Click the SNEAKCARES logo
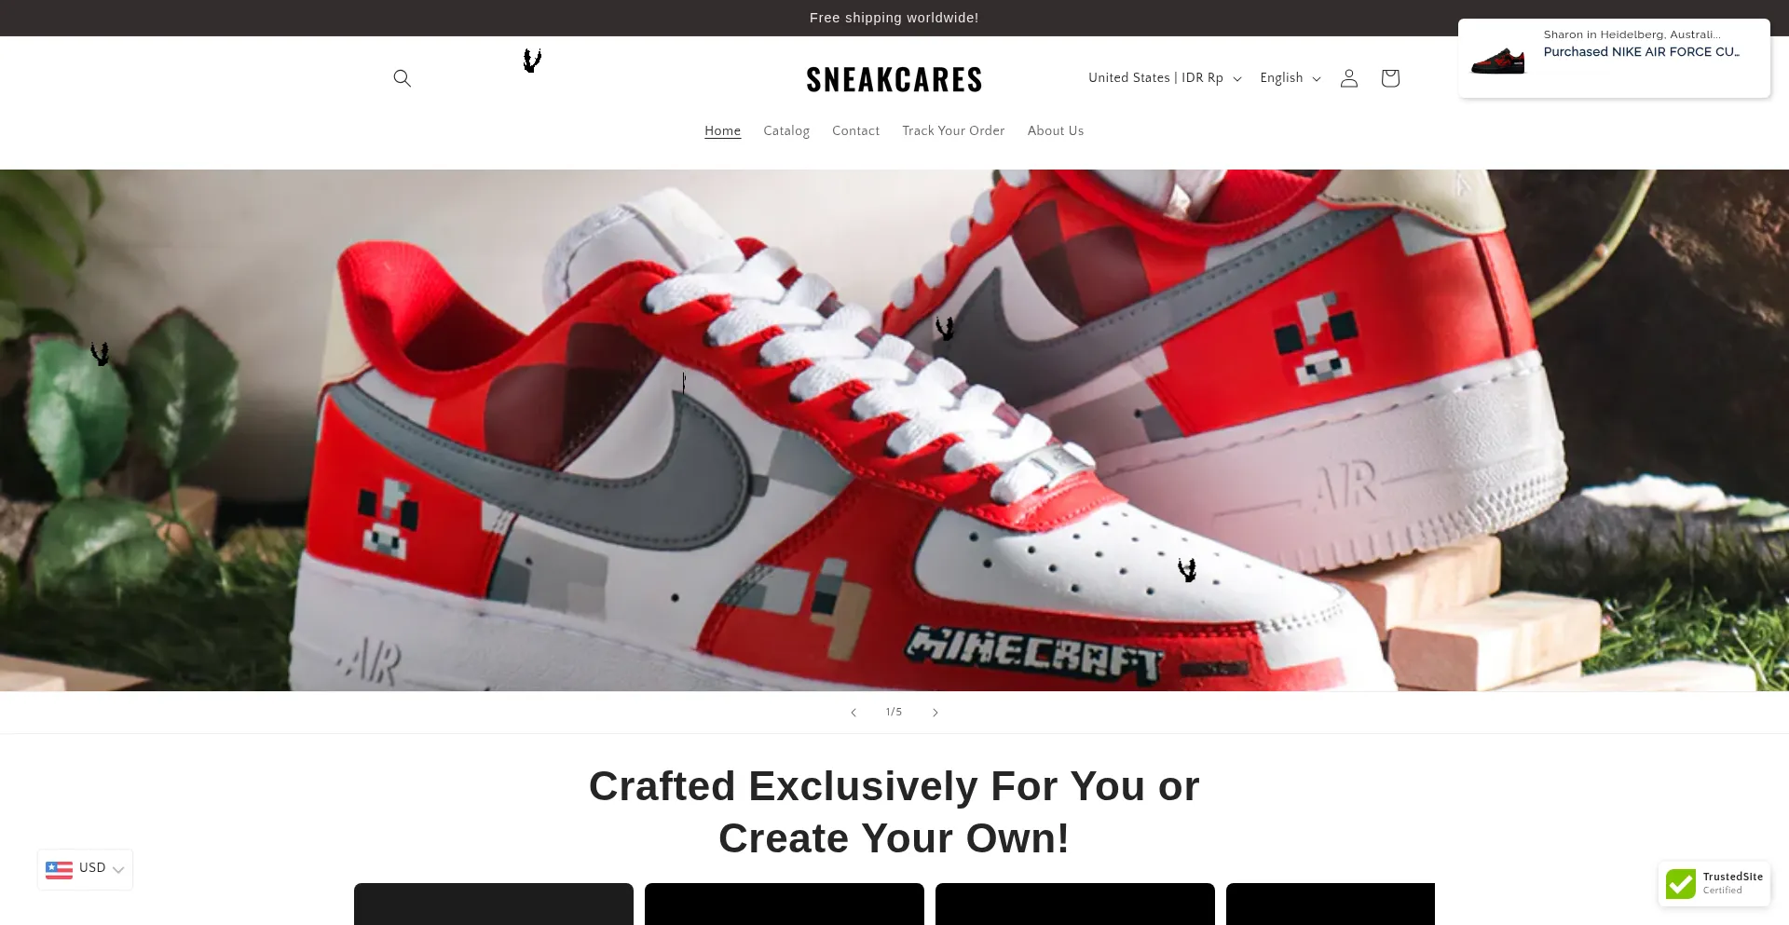Image resolution: width=1789 pixels, height=925 pixels. pyautogui.click(x=894, y=79)
